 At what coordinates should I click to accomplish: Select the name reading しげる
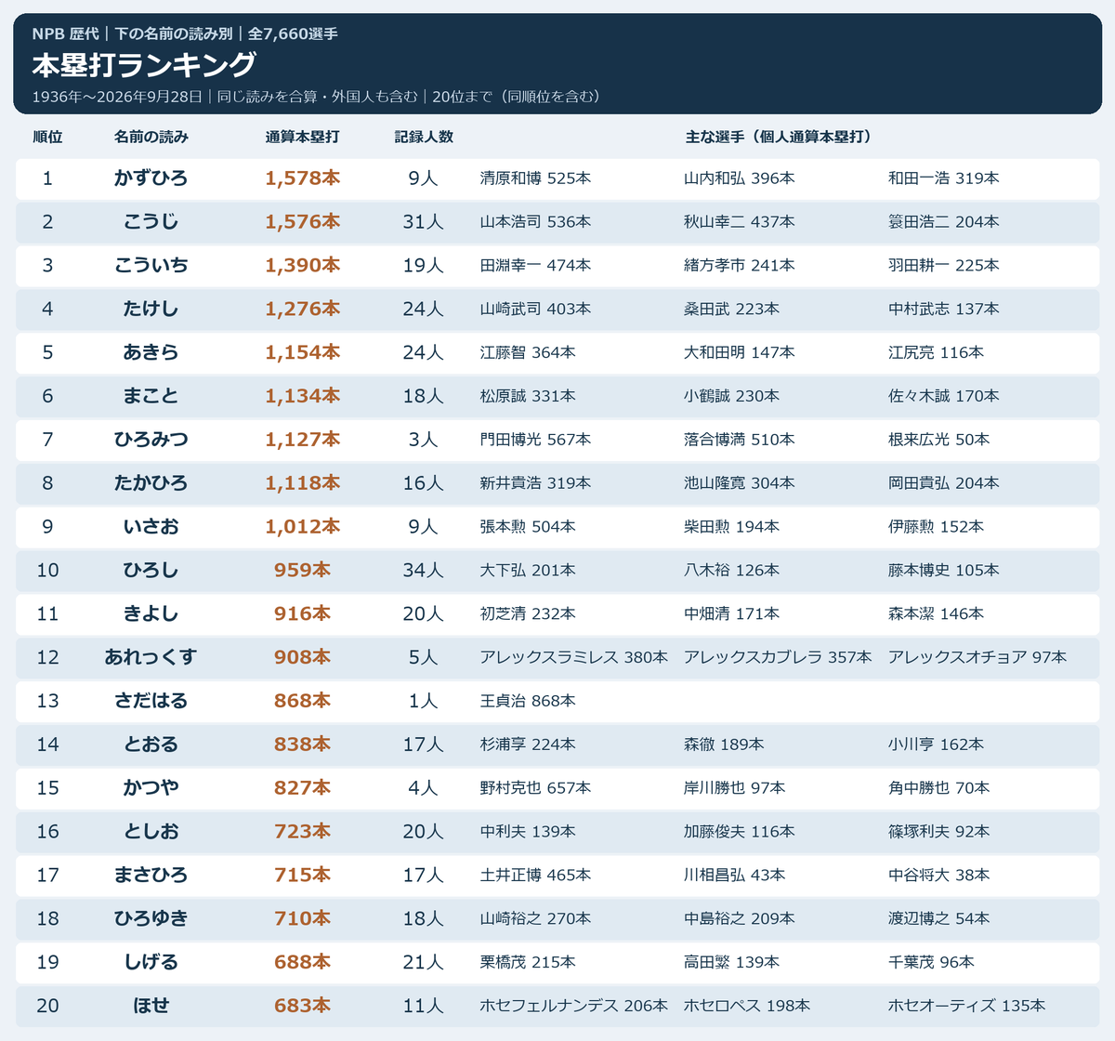pyautogui.click(x=151, y=963)
